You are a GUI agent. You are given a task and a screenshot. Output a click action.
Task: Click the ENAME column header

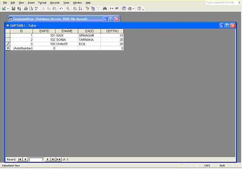(x=67, y=31)
